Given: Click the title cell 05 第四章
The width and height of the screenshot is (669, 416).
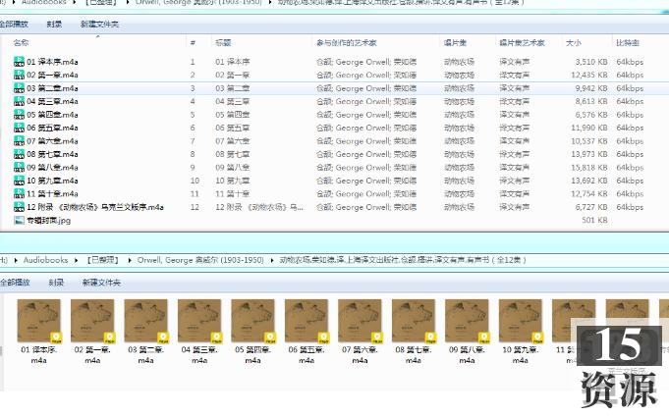Looking at the screenshot, I should click(x=233, y=115).
